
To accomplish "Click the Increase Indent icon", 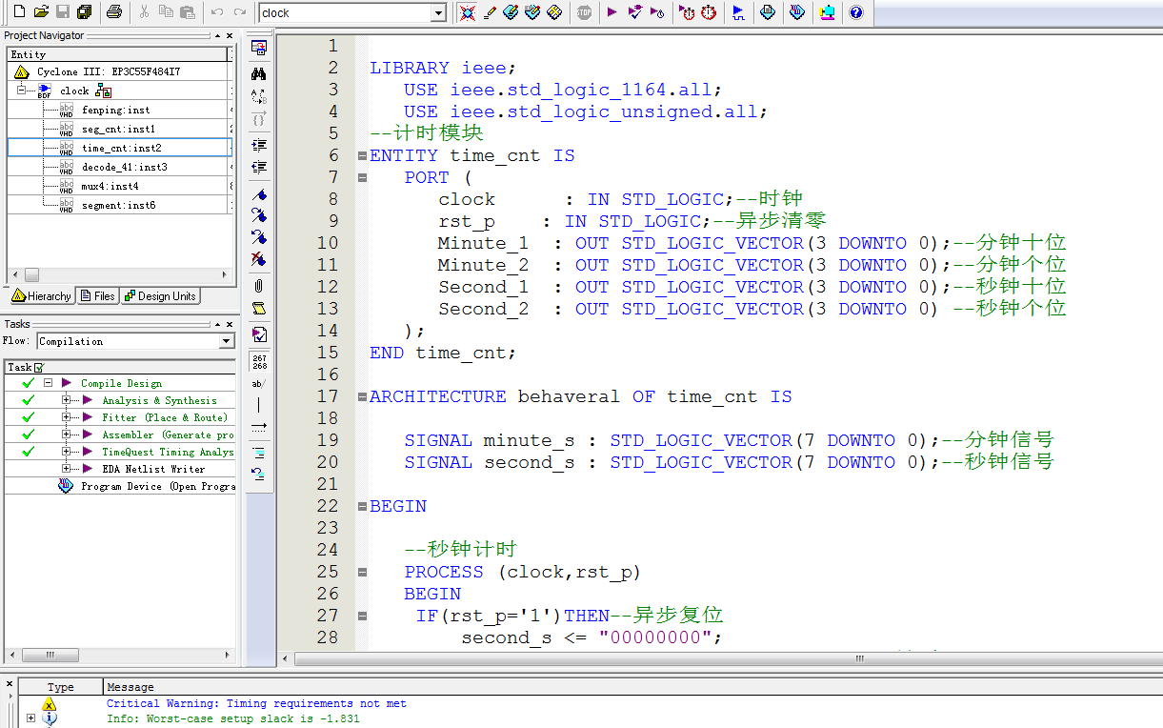I will pos(258,146).
